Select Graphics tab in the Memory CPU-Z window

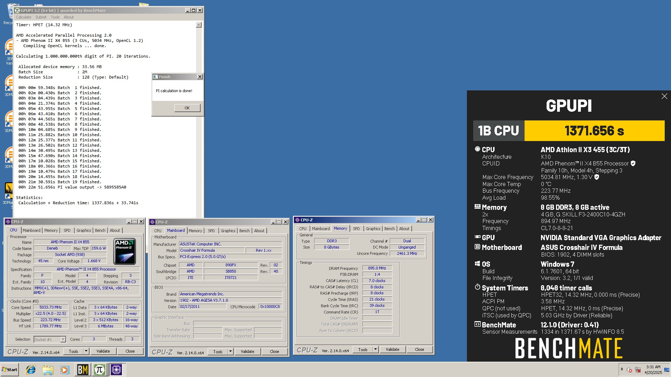tap(373, 229)
